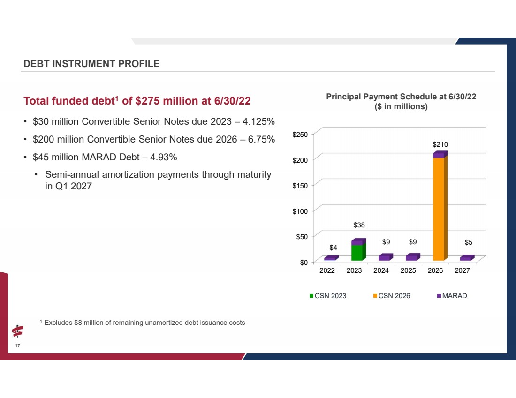Click the purple MARAD legend swatch
Screen dimensions: 516x398
click(x=439, y=296)
